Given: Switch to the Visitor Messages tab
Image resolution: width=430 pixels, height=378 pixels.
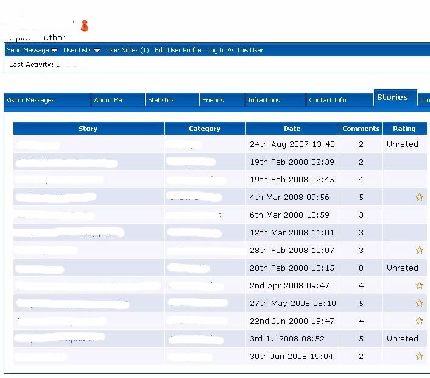Looking at the screenshot, I should [30, 100].
